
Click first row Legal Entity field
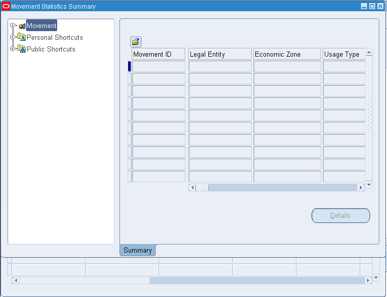pos(220,66)
